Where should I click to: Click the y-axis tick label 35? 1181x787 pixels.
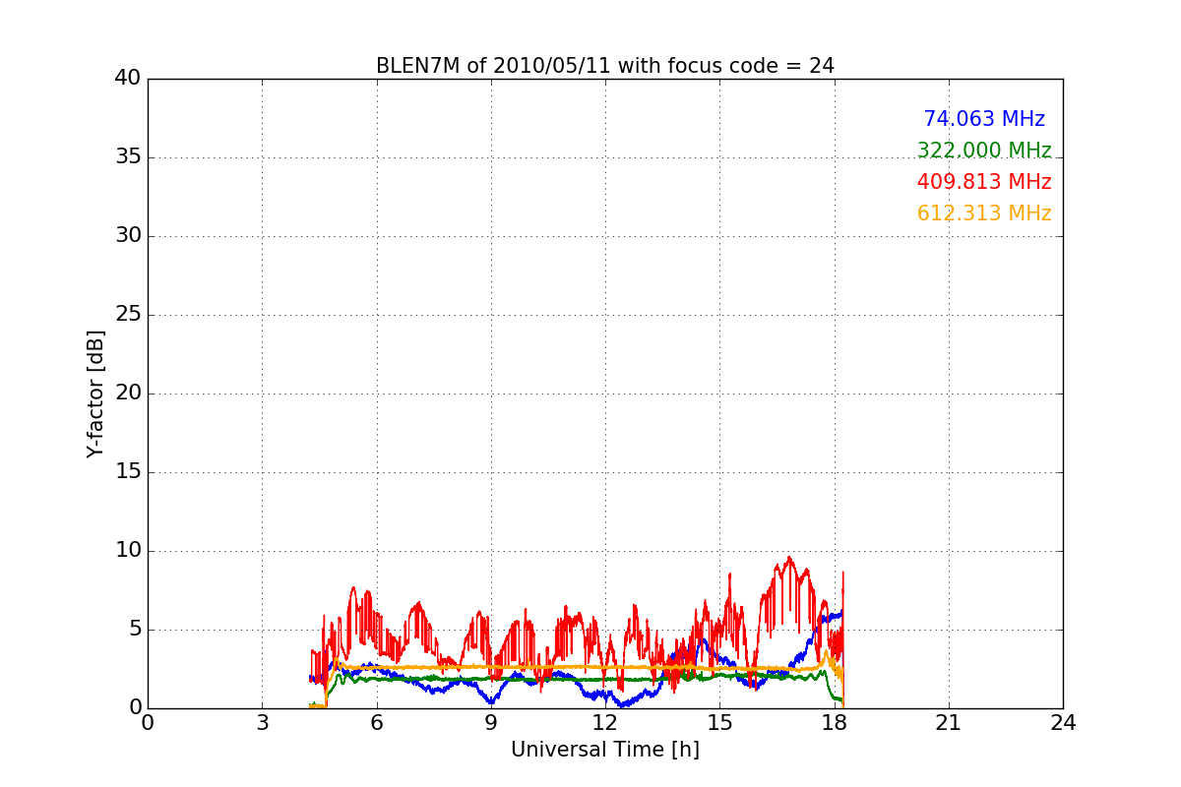click(x=128, y=157)
